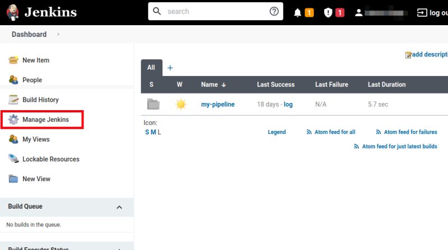Click the add description link
448x250 pixels.
click(430, 54)
